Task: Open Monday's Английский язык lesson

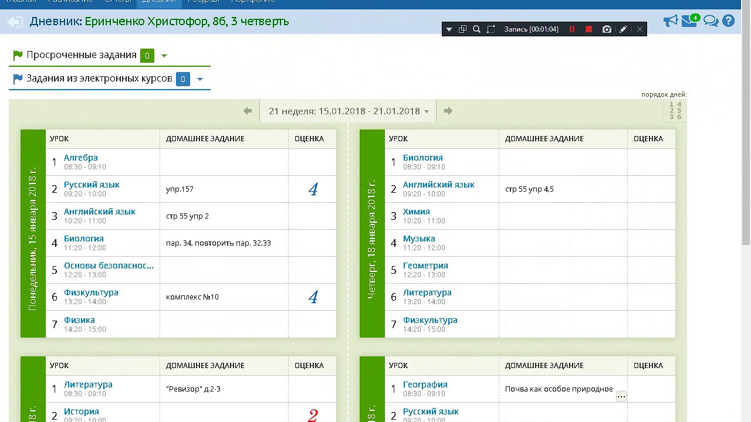Action: point(100,212)
